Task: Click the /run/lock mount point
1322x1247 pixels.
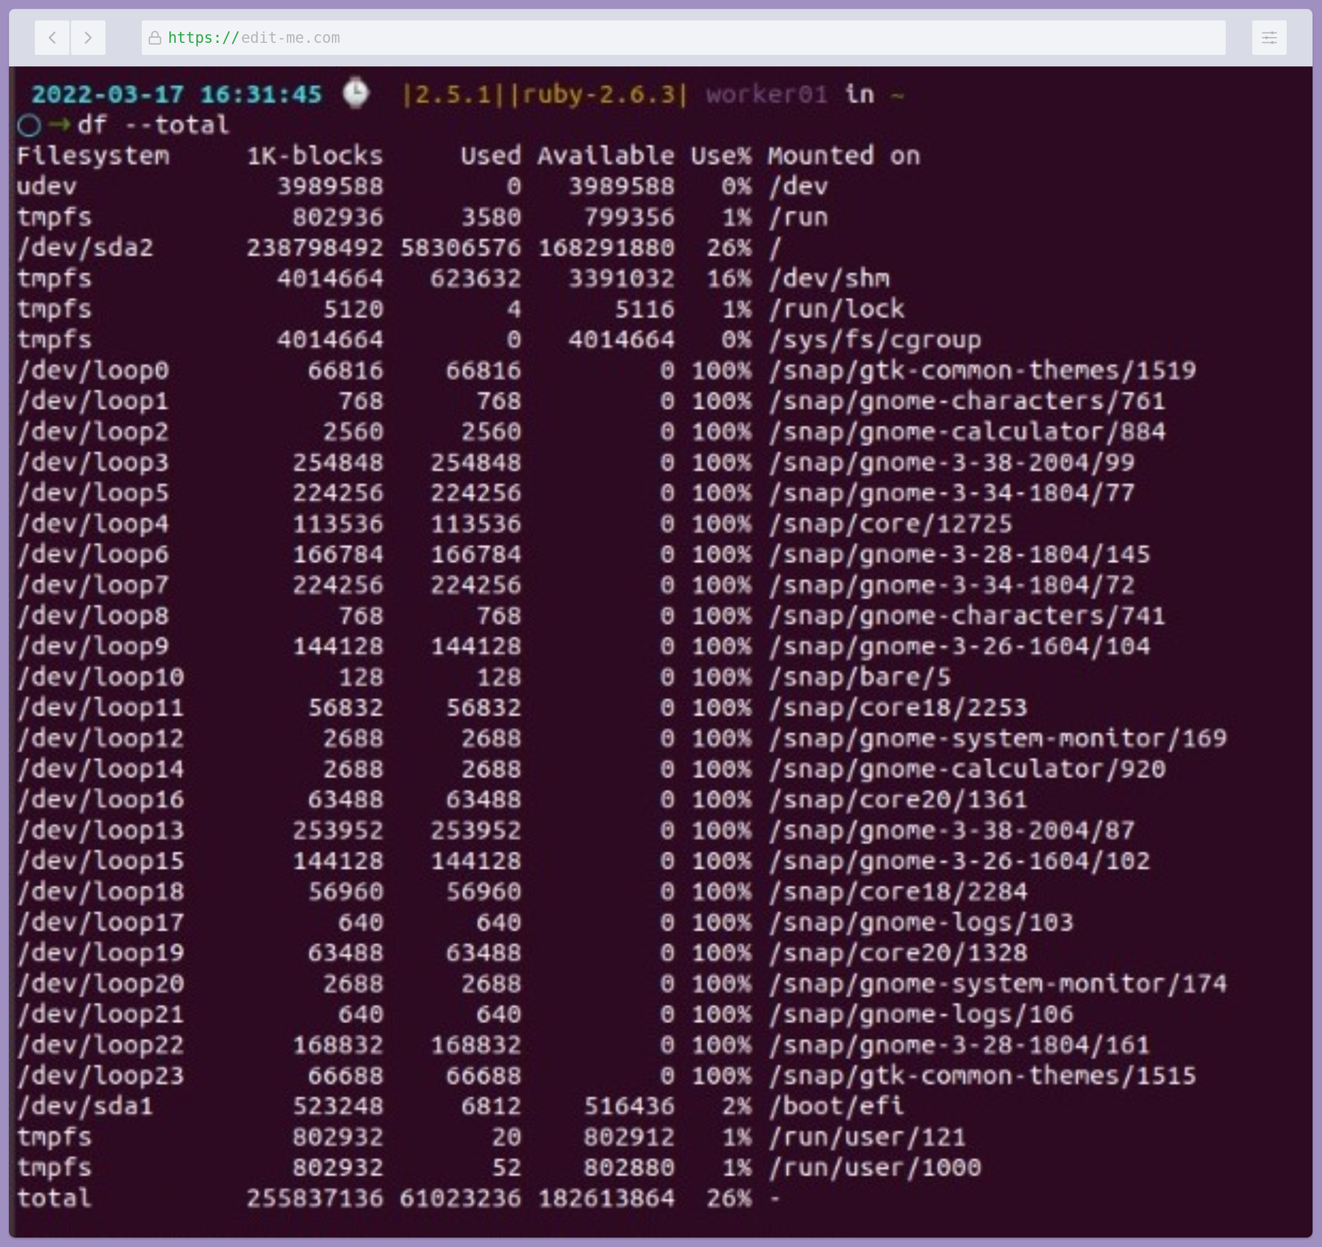Action: tap(837, 309)
